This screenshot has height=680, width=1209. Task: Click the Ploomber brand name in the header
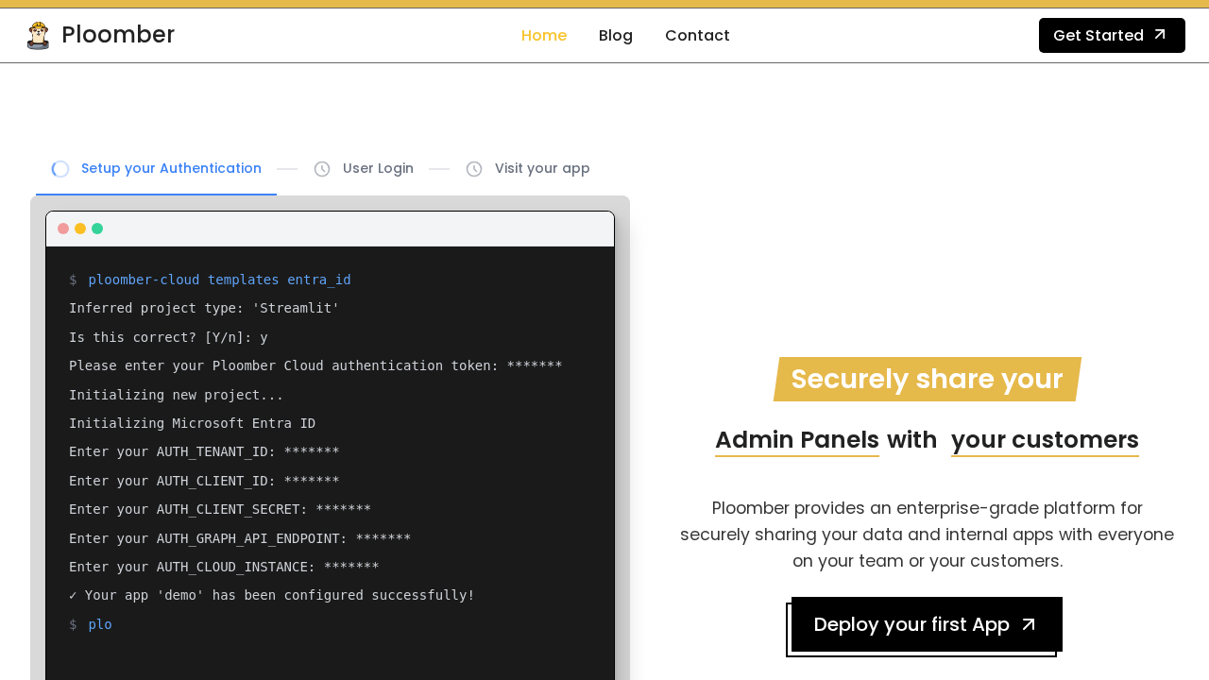118,34
